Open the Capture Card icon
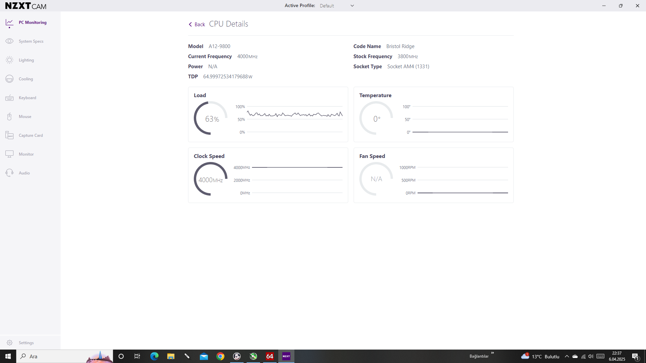 pos(9,135)
